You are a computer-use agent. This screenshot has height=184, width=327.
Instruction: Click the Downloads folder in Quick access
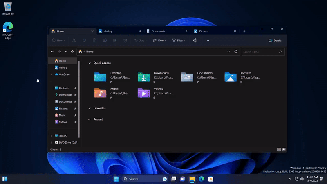(x=143, y=77)
